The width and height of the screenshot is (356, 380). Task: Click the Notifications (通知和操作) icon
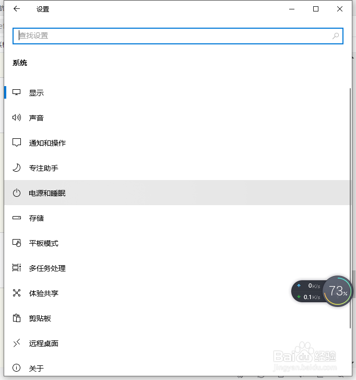[17, 143]
